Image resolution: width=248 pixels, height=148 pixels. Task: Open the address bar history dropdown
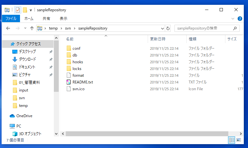(163, 29)
